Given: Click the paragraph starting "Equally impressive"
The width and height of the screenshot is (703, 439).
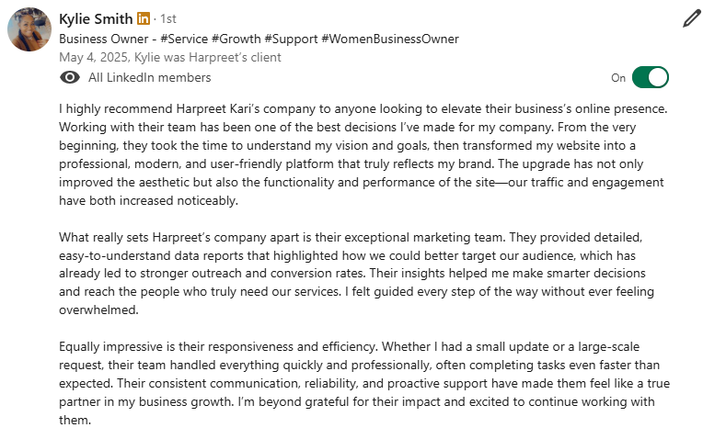Looking at the screenshot, I should pyautogui.click(x=363, y=384).
